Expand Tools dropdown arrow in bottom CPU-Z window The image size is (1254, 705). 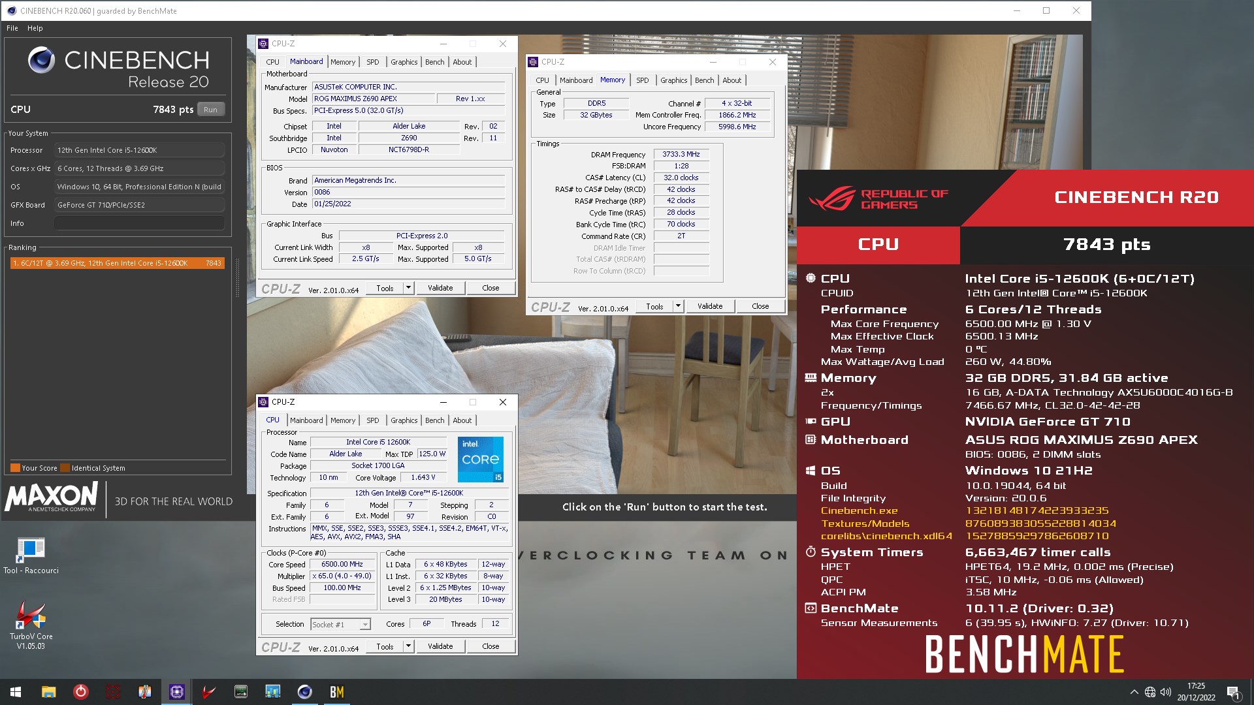pyautogui.click(x=408, y=646)
